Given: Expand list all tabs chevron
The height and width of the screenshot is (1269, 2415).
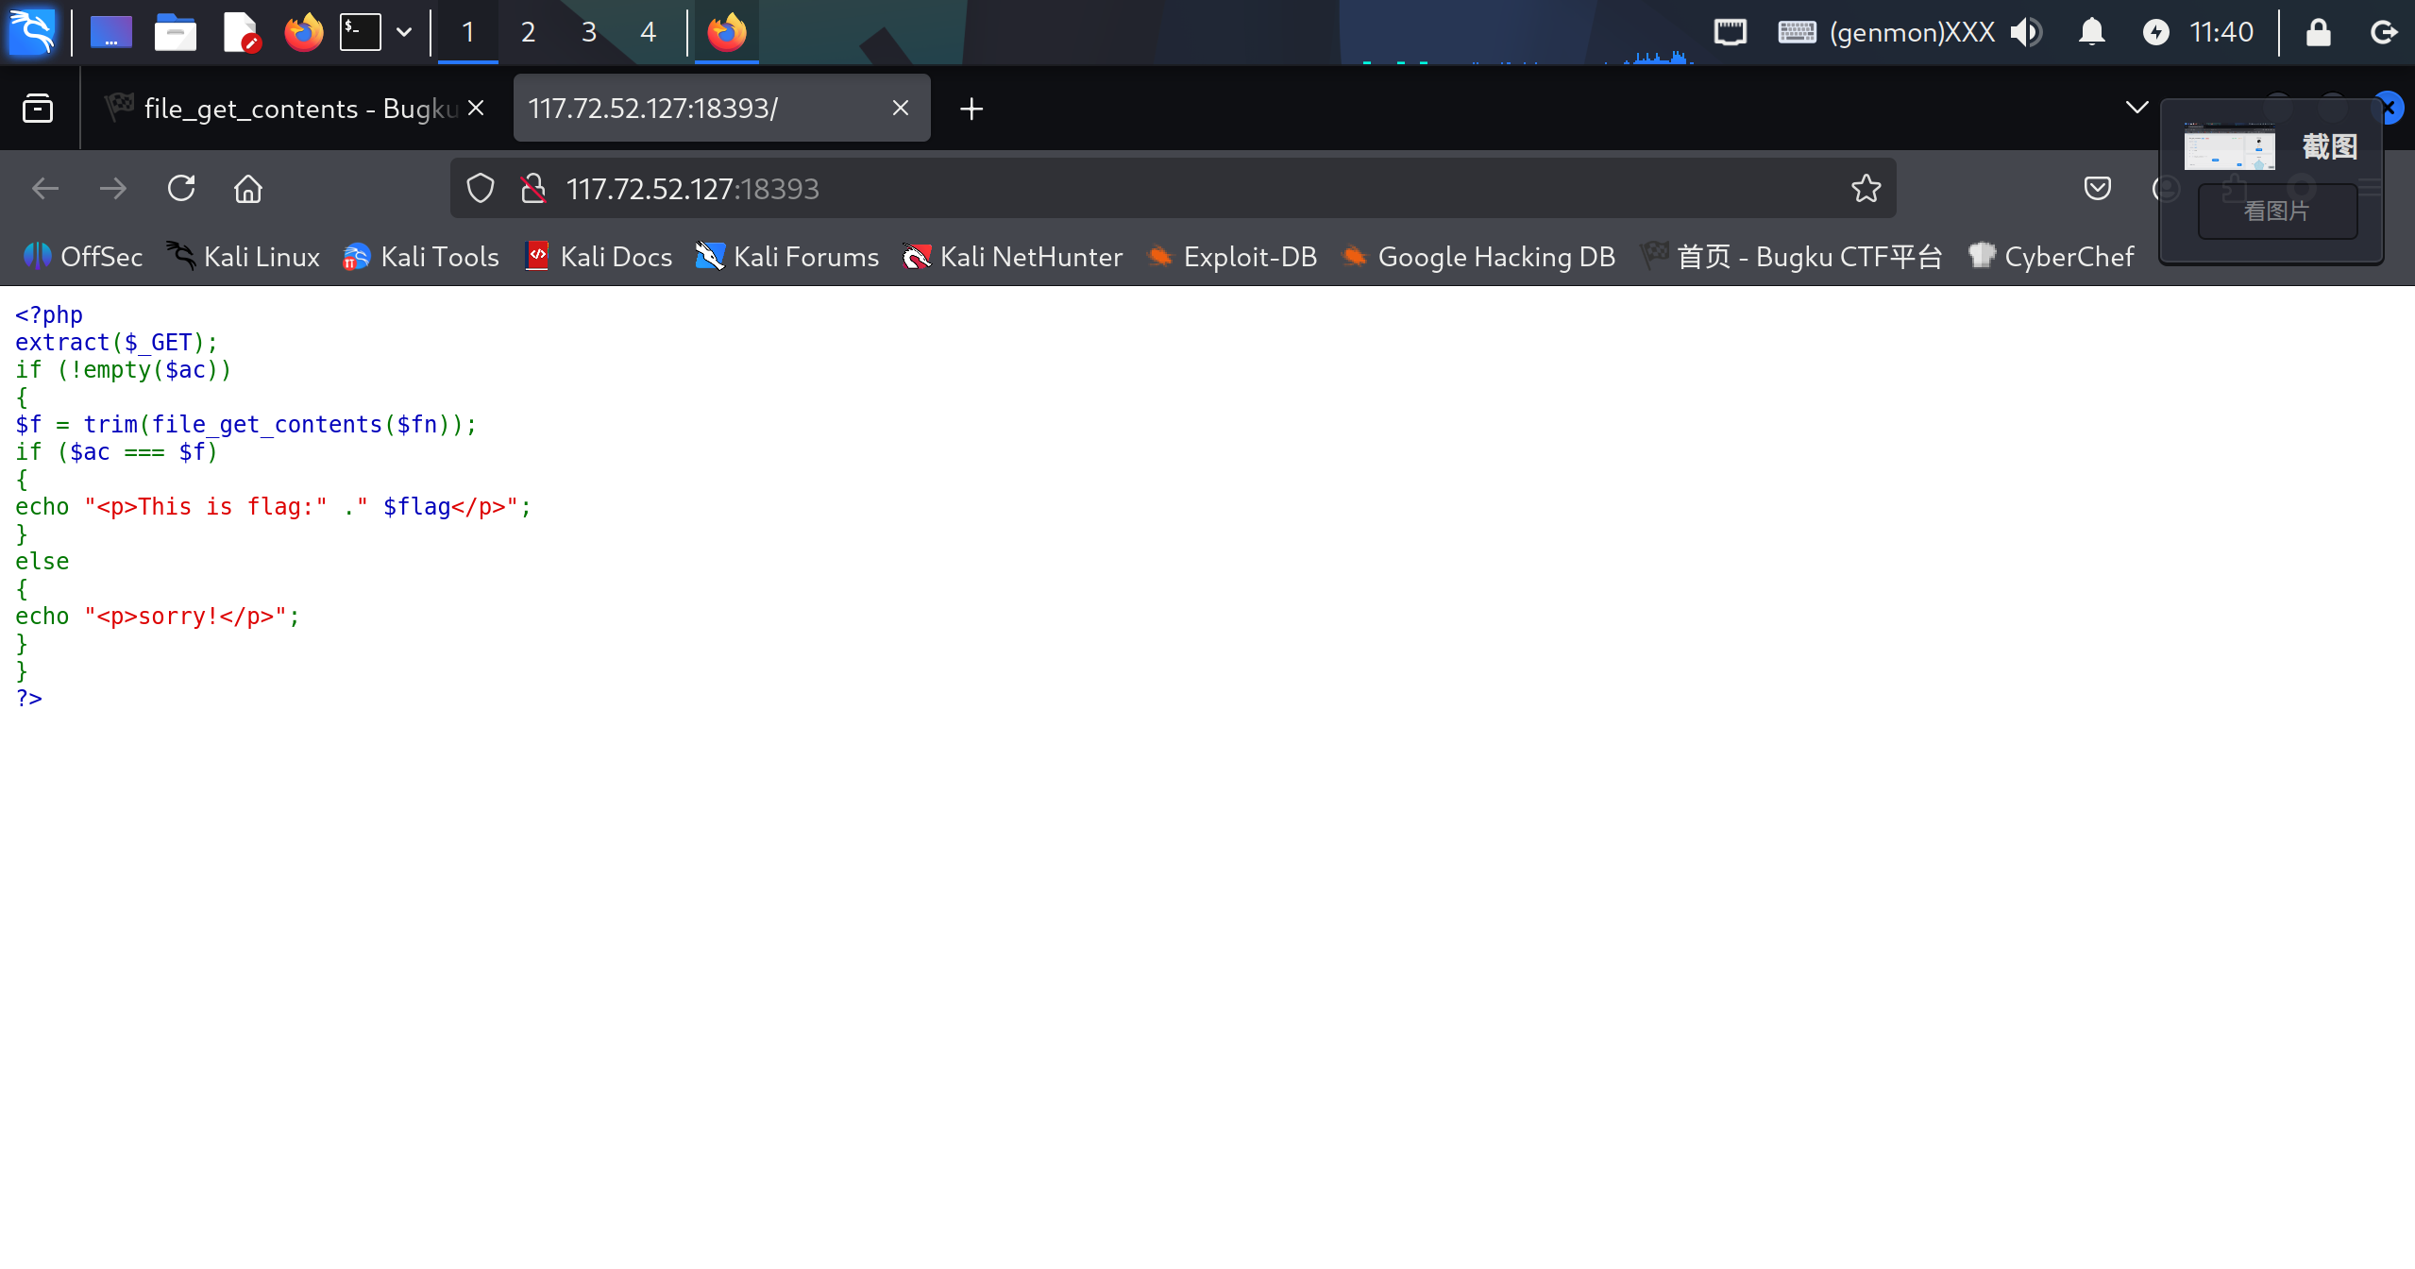Looking at the screenshot, I should (x=2136, y=108).
